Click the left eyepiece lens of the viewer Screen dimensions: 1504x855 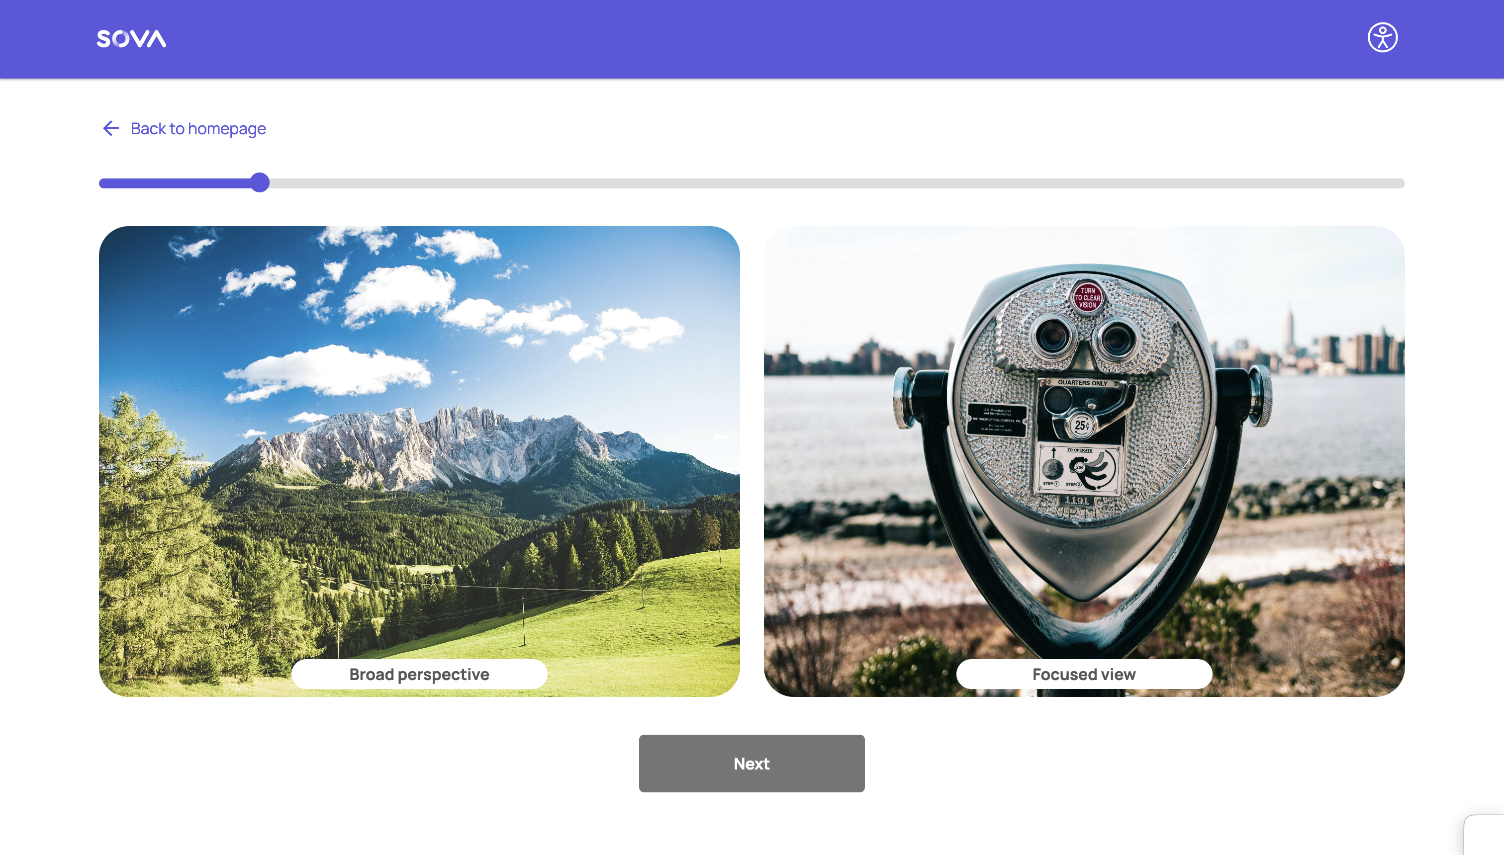coord(1053,337)
